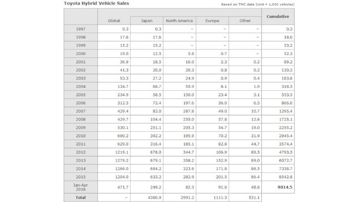Image resolution: width=359 pixels, height=202 pixels.
Task: Click the 'Toyota Hybrid Vehicle Sales' title
Action: coord(96,3)
